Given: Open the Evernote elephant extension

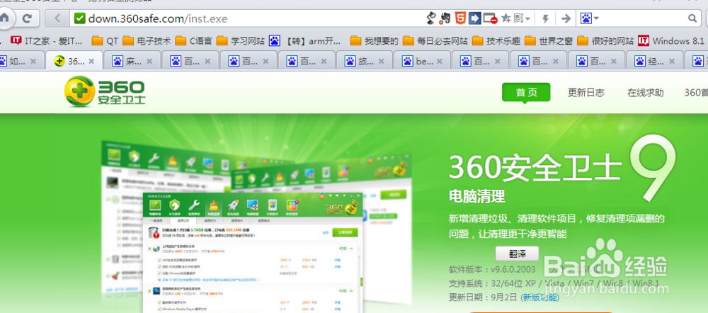Looking at the screenshot, I should (445, 18).
